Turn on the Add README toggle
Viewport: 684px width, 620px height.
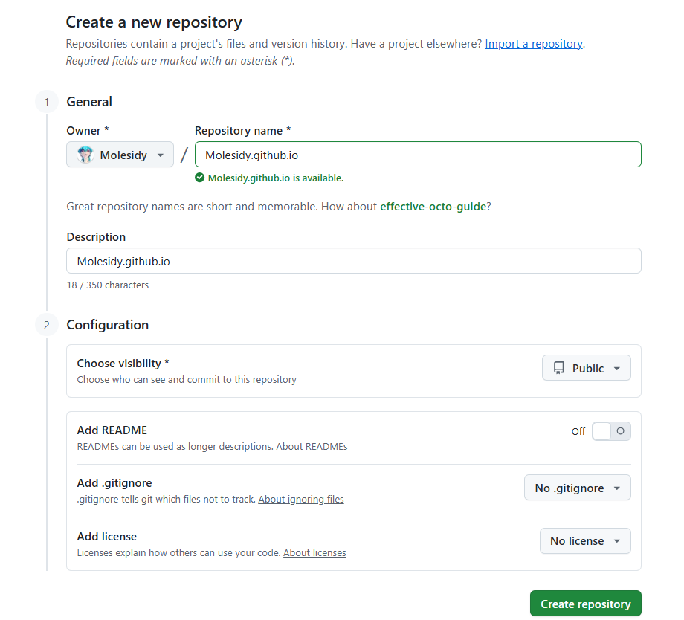(x=611, y=430)
